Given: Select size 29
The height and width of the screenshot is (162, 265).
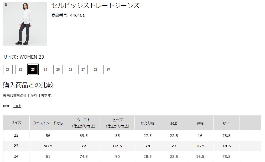Looking at the screenshot, I should pyautogui.click(x=108, y=69).
